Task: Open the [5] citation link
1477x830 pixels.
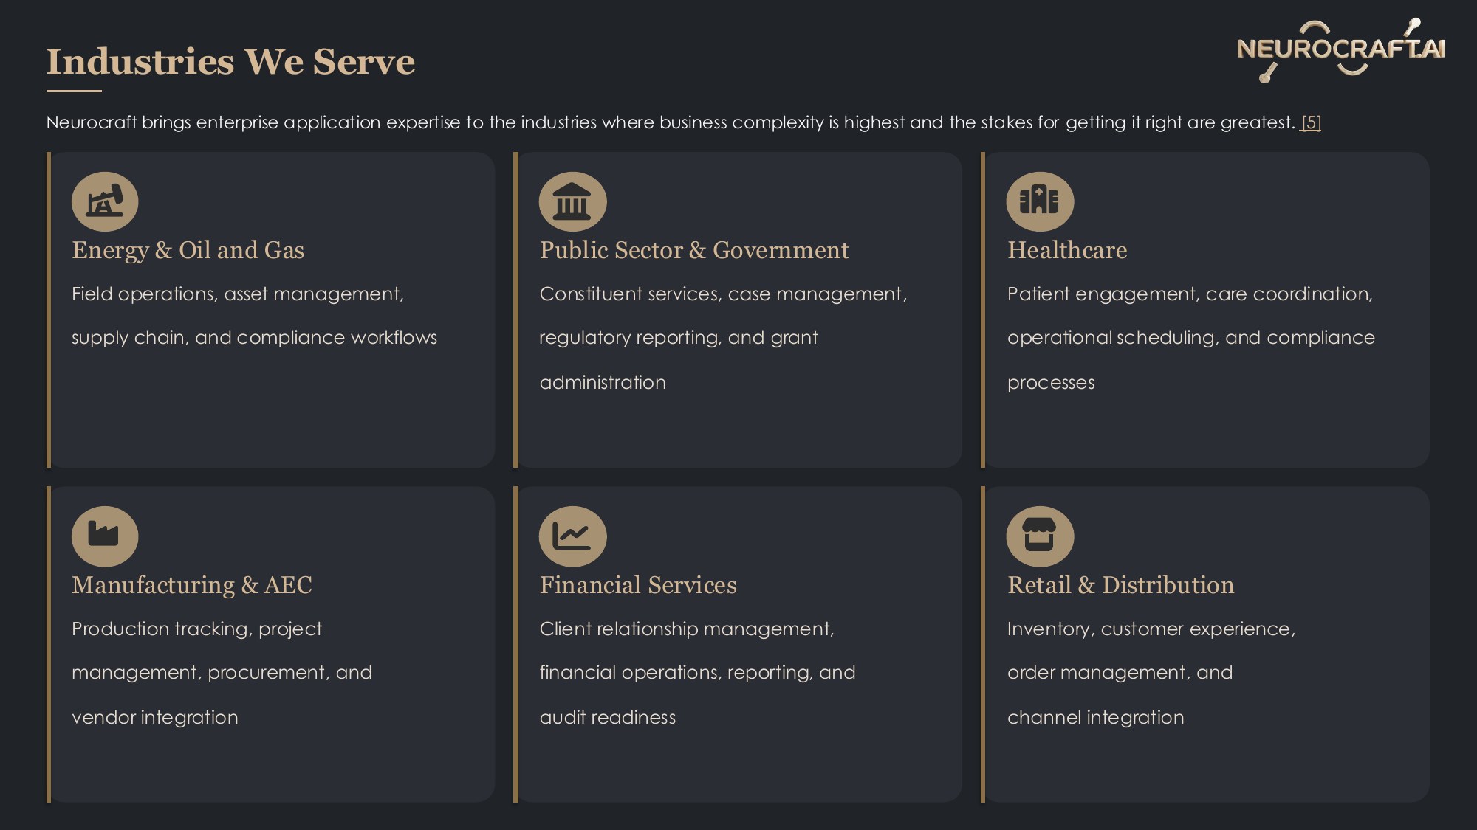Action: pyautogui.click(x=1311, y=122)
